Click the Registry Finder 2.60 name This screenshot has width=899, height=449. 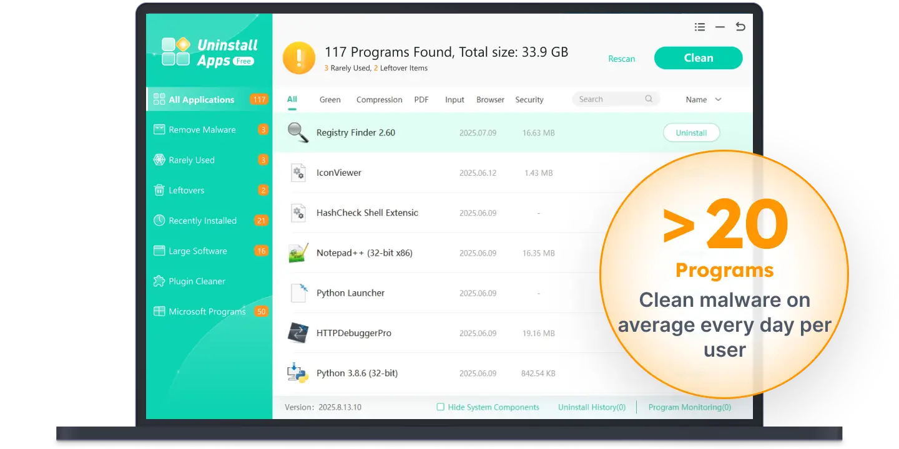(x=356, y=133)
